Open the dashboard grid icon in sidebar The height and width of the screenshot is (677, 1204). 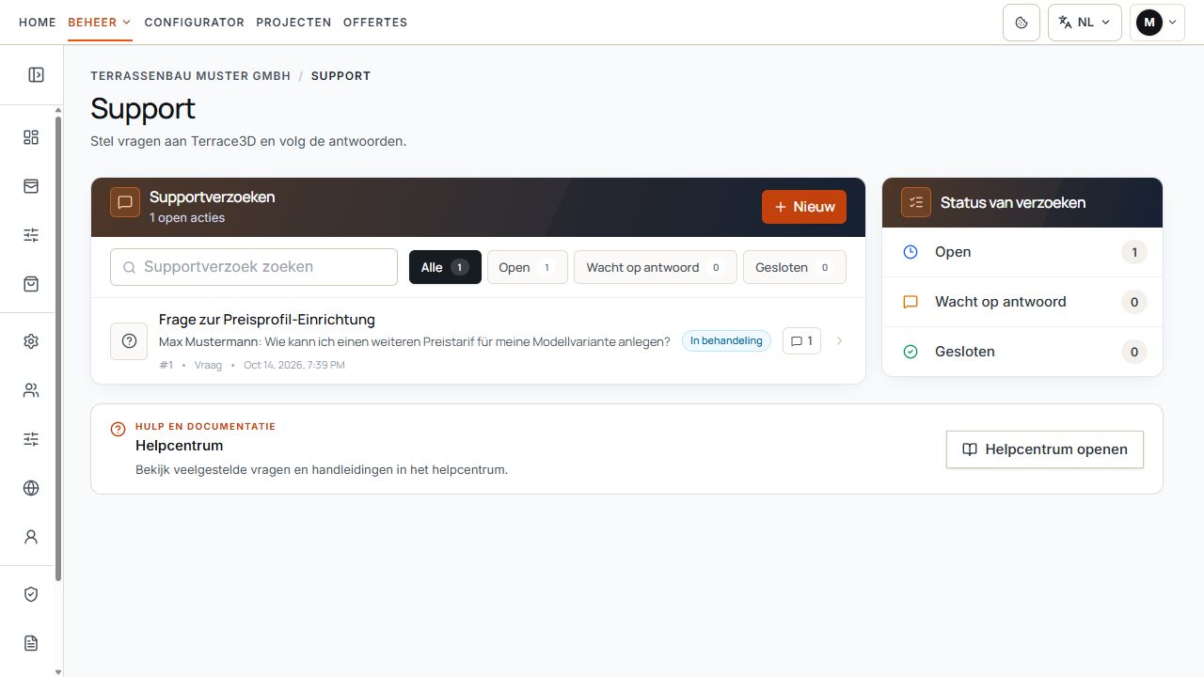click(31, 137)
